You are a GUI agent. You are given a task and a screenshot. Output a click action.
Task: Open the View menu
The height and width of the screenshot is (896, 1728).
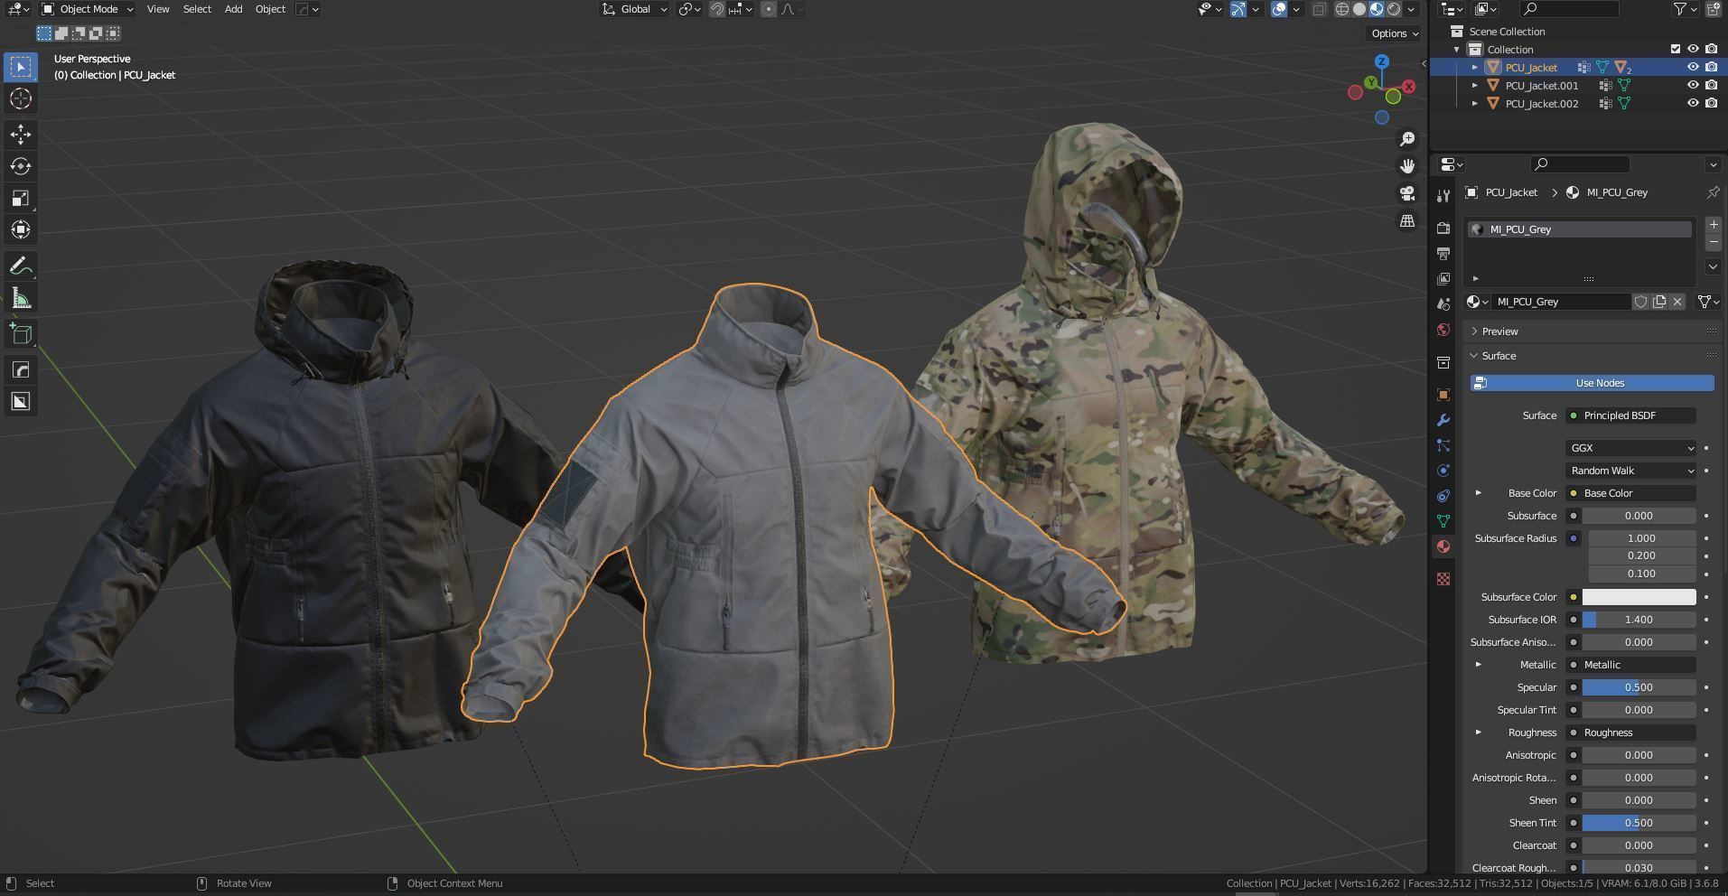click(158, 9)
